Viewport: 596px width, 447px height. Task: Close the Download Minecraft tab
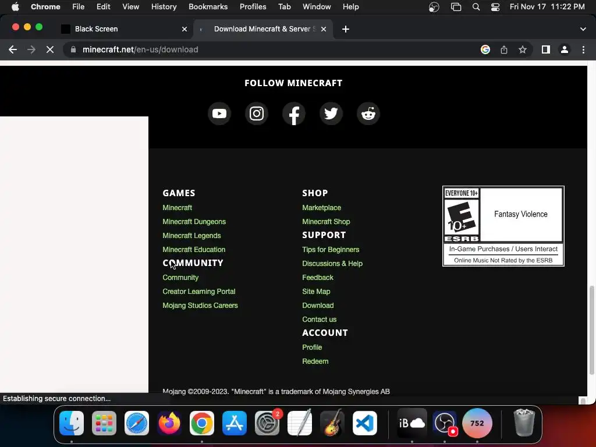coord(324,29)
